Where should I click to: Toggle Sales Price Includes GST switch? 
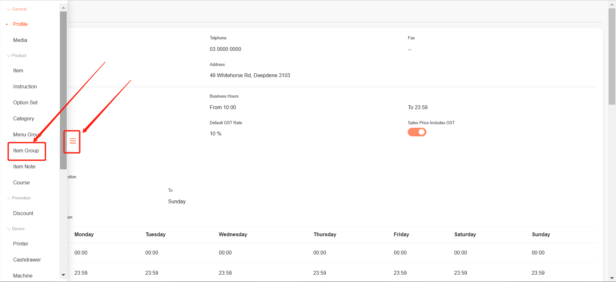point(417,132)
